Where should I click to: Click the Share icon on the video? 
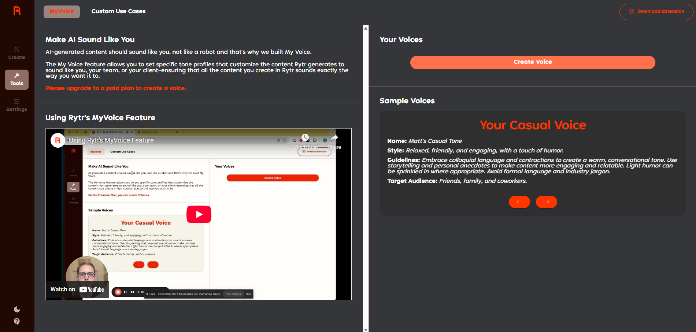[334, 137]
